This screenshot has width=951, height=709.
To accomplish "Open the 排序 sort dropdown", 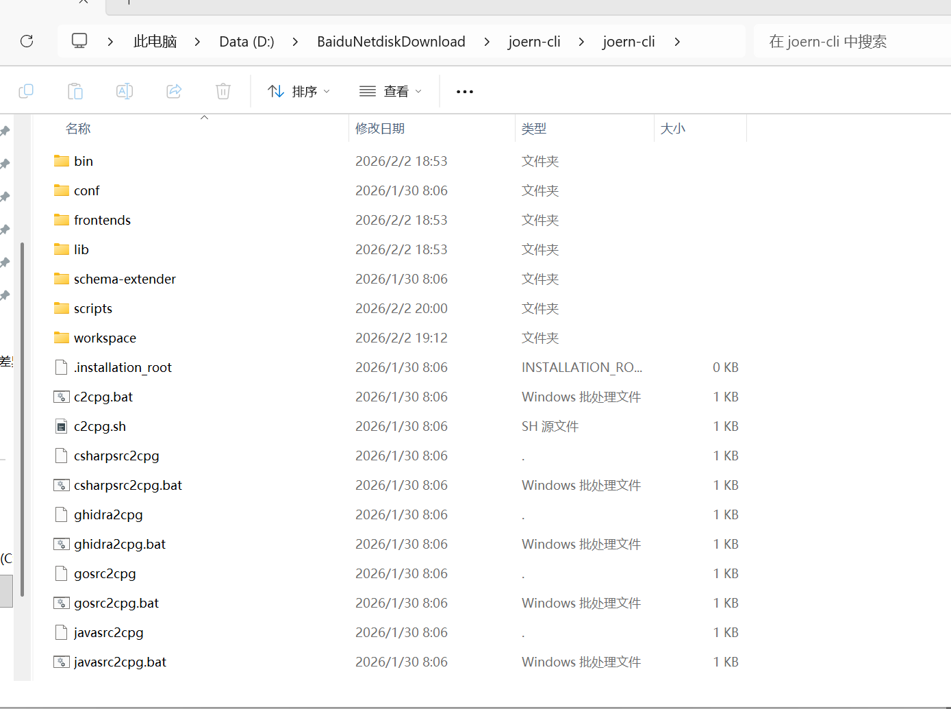I will (x=299, y=91).
